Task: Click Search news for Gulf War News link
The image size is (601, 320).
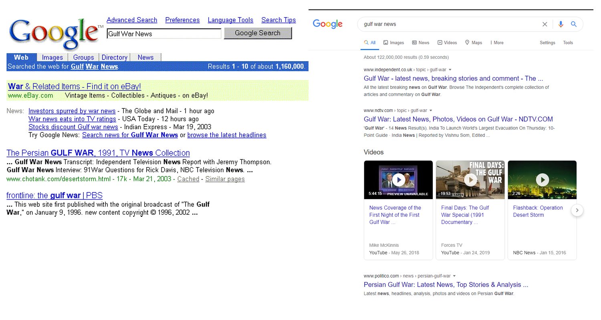Action: (130, 135)
